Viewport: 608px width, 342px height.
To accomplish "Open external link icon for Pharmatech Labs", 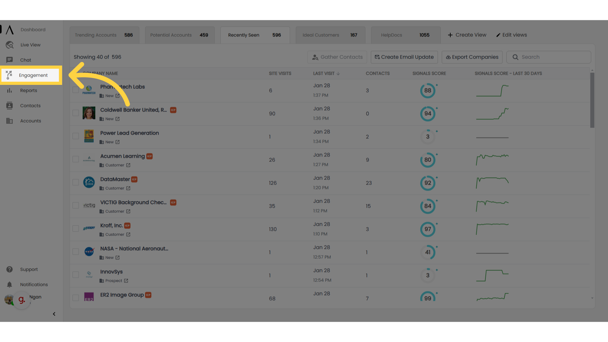I will pyautogui.click(x=117, y=96).
